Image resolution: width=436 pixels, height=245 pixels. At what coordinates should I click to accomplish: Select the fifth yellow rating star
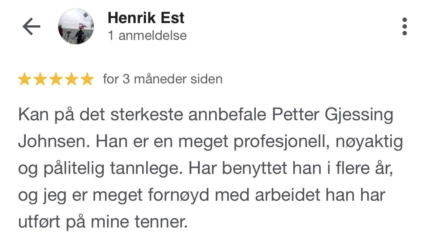(87, 79)
